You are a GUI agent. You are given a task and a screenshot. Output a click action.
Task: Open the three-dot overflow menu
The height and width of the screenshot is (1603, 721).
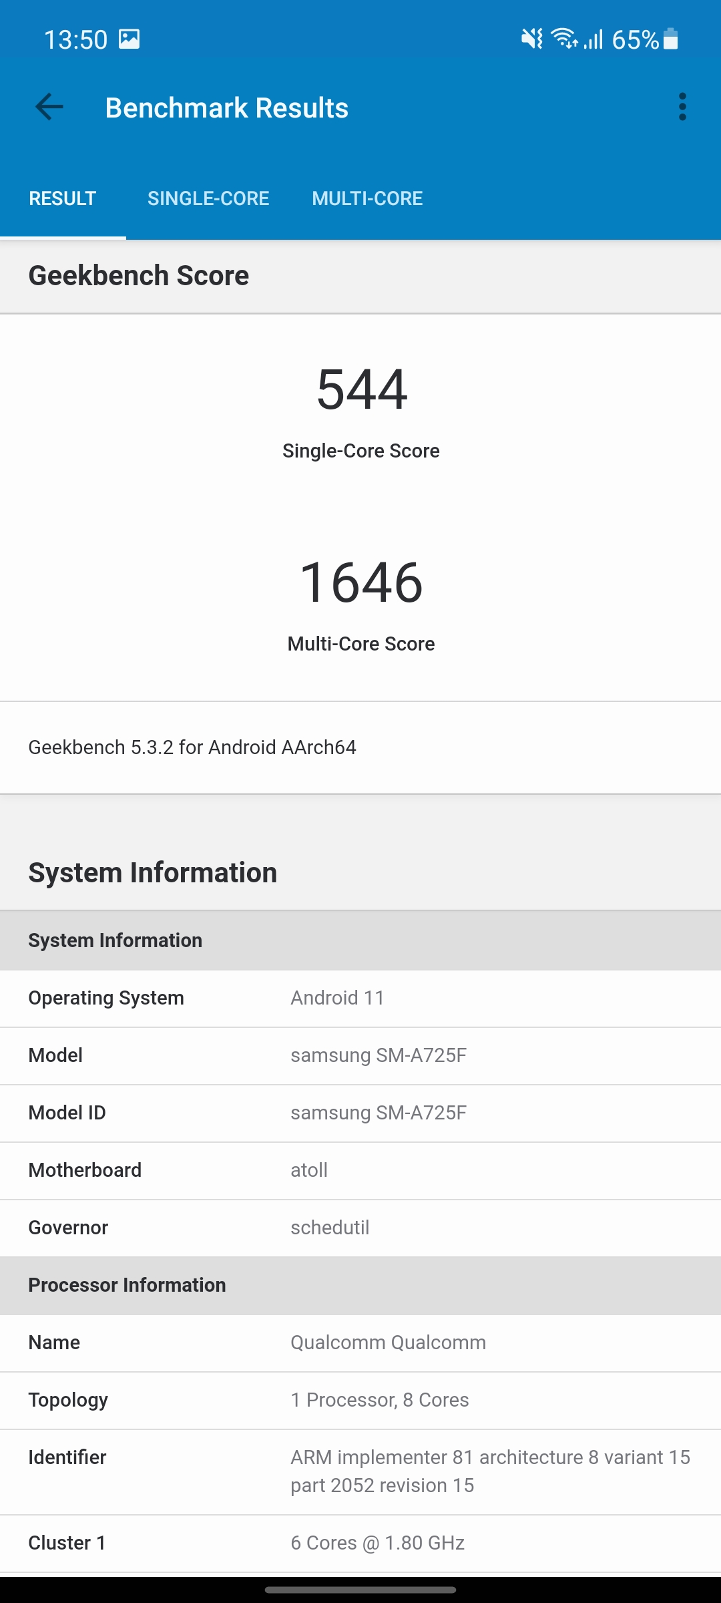click(x=682, y=107)
